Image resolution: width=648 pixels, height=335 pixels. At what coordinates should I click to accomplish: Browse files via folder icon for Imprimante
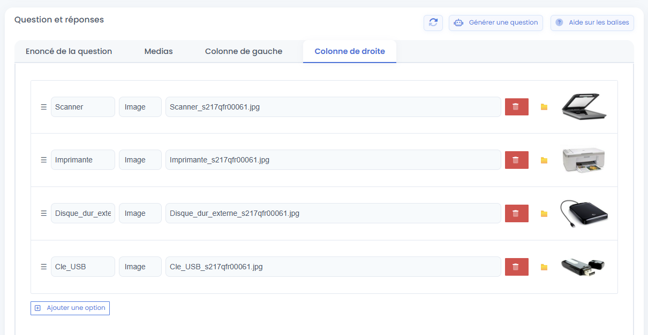[x=544, y=160]
